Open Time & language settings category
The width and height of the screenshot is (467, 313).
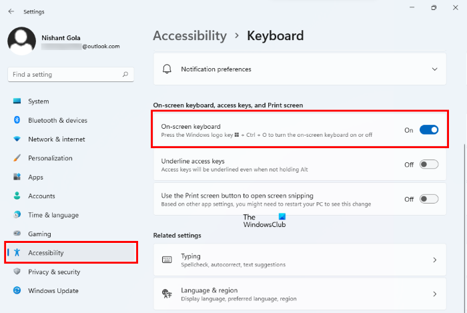point(53,215)
